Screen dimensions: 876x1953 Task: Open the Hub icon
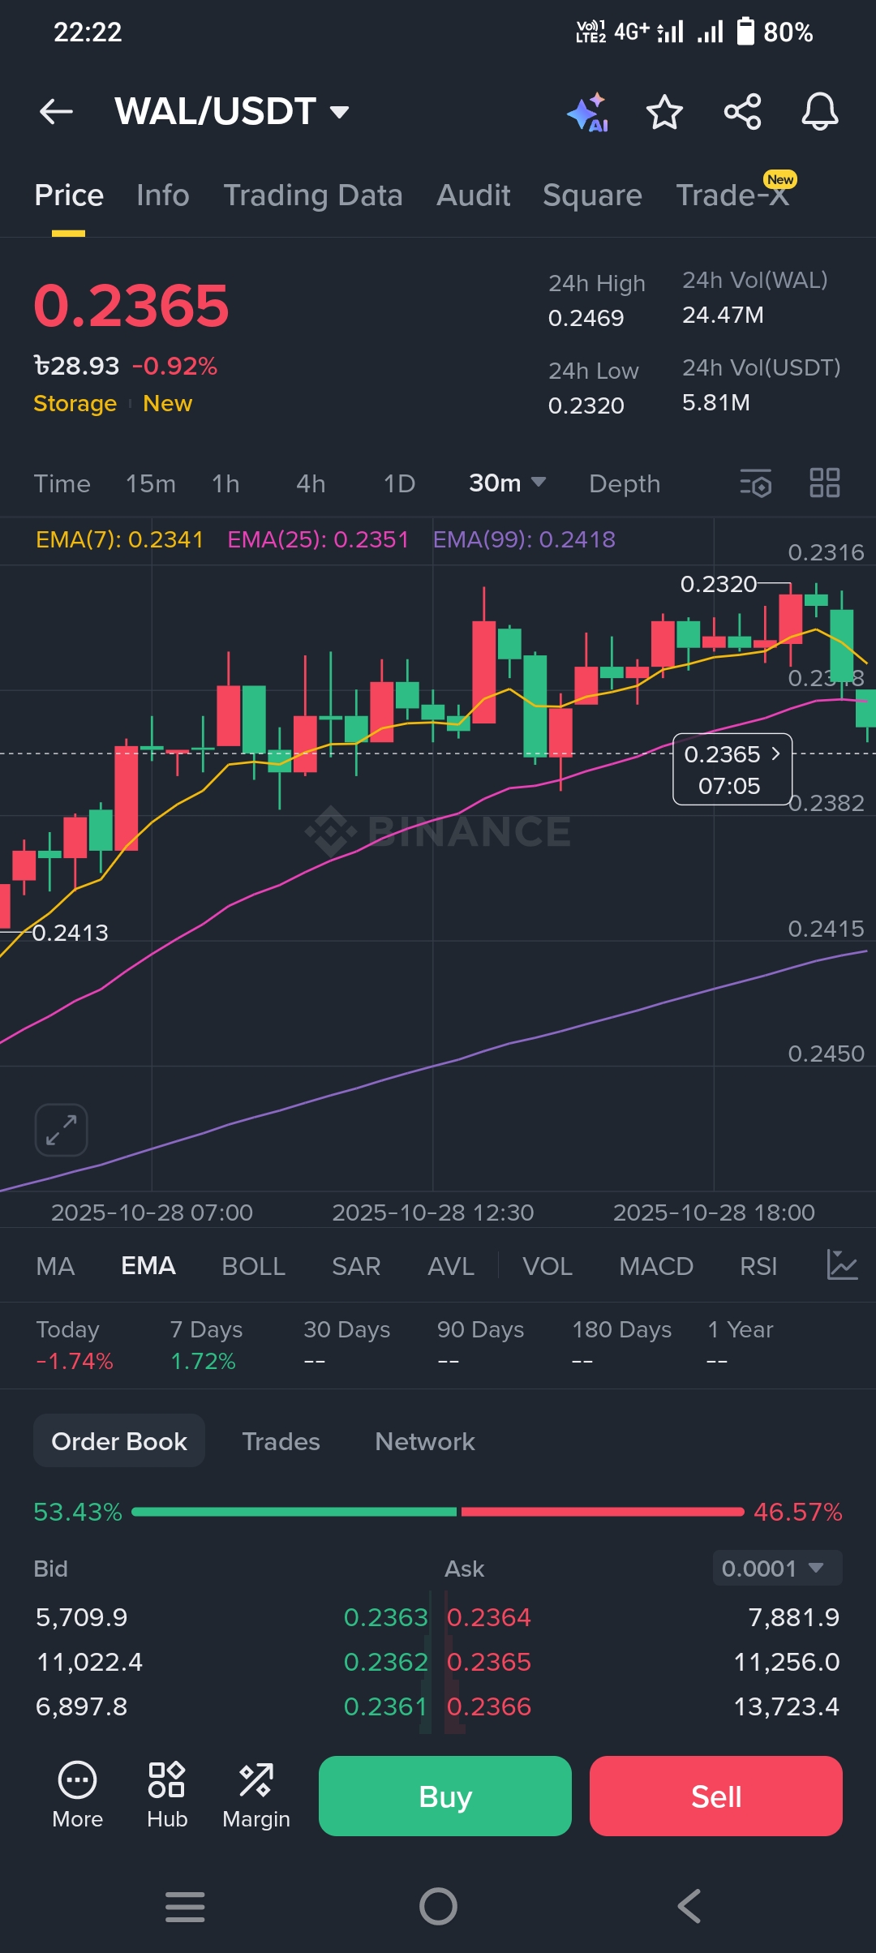click(167, 1796)
